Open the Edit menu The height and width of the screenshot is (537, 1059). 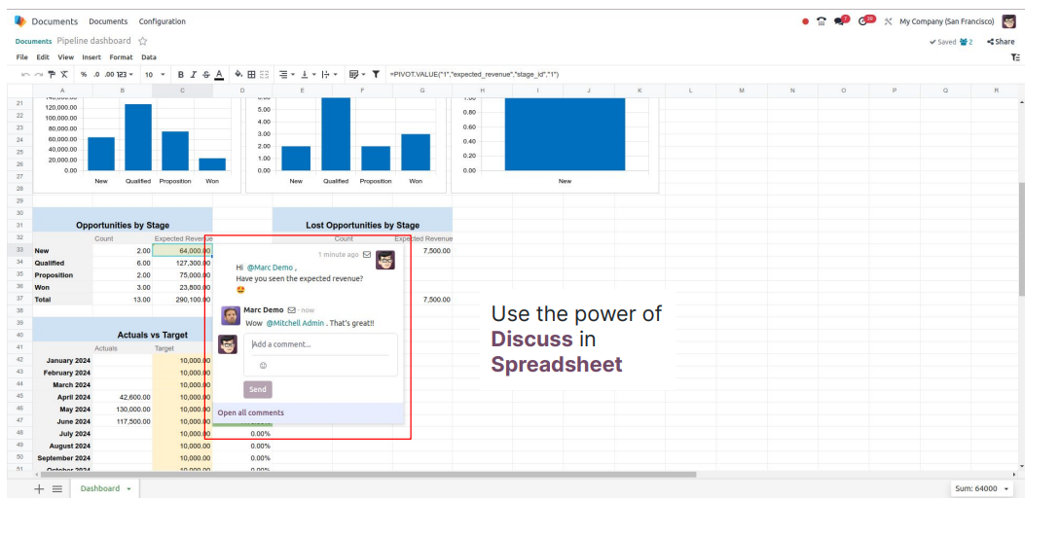(x=43, y=57)
